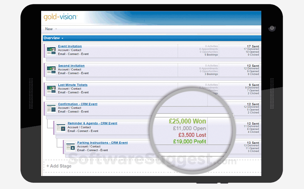Open the Event Invitation stage
Viewport: 304px width, 189px height.
pos(70,46)
